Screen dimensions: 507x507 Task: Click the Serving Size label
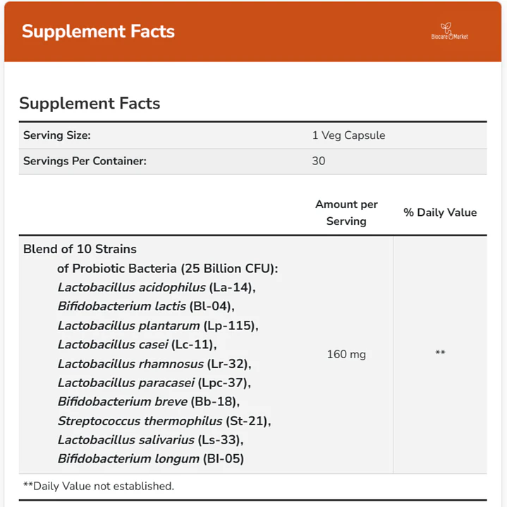click(x=57, y=135)
